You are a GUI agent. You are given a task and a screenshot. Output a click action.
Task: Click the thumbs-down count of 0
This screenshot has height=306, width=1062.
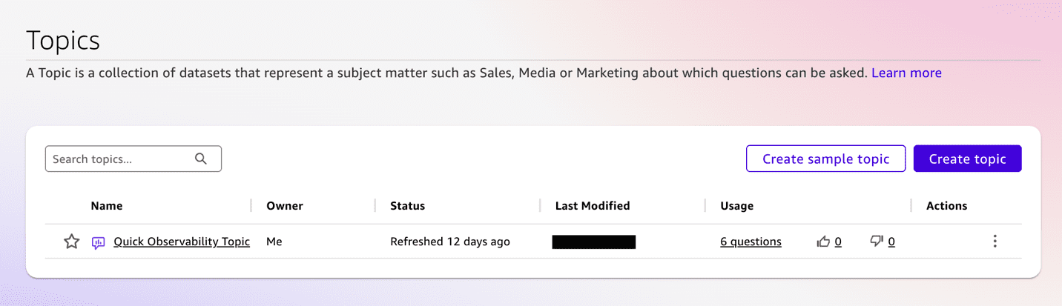891,242
